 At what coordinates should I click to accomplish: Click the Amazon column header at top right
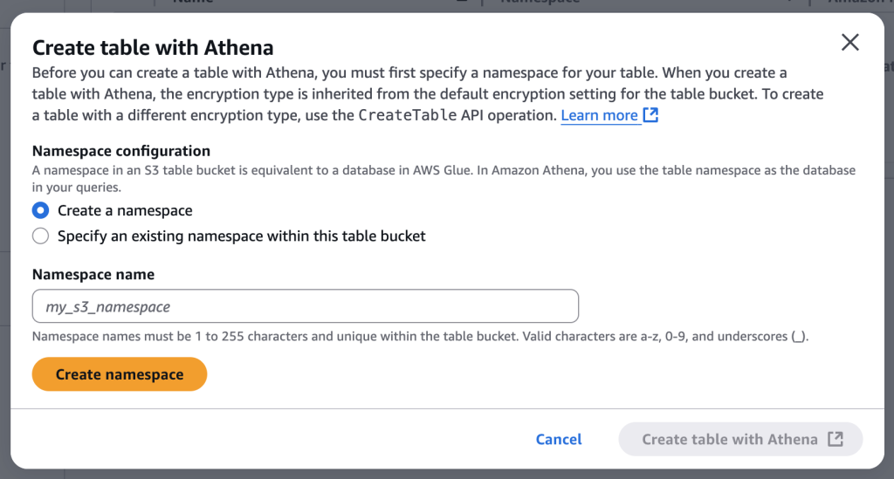(x=860, y=3)
